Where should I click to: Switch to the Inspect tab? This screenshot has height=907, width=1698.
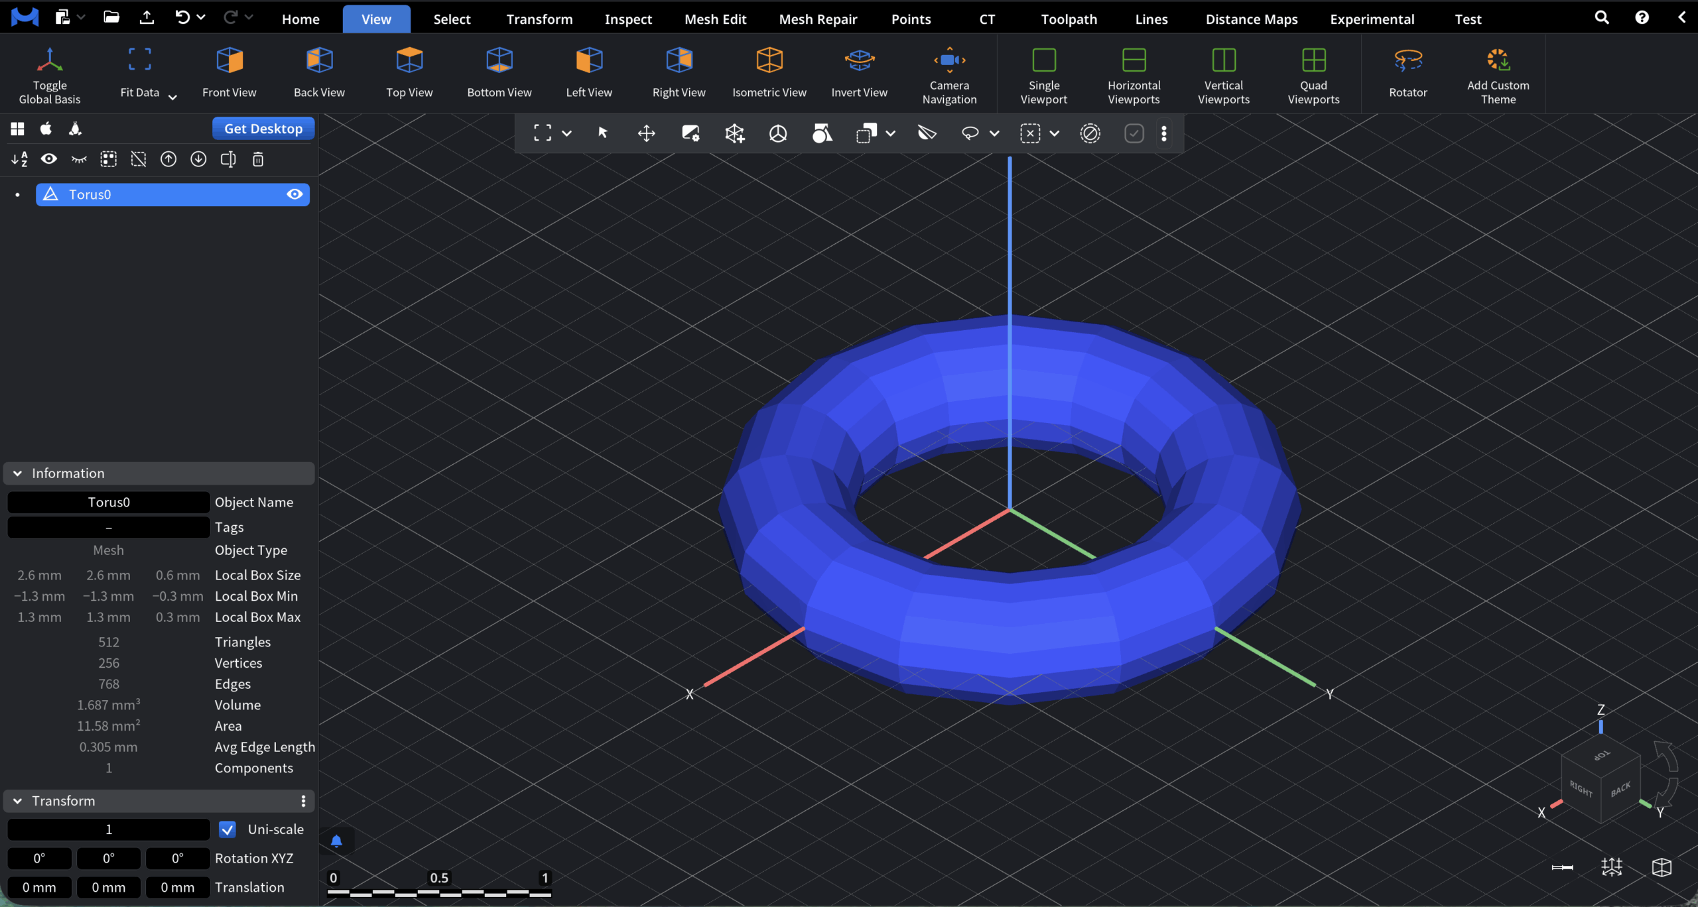coord(628,19)
